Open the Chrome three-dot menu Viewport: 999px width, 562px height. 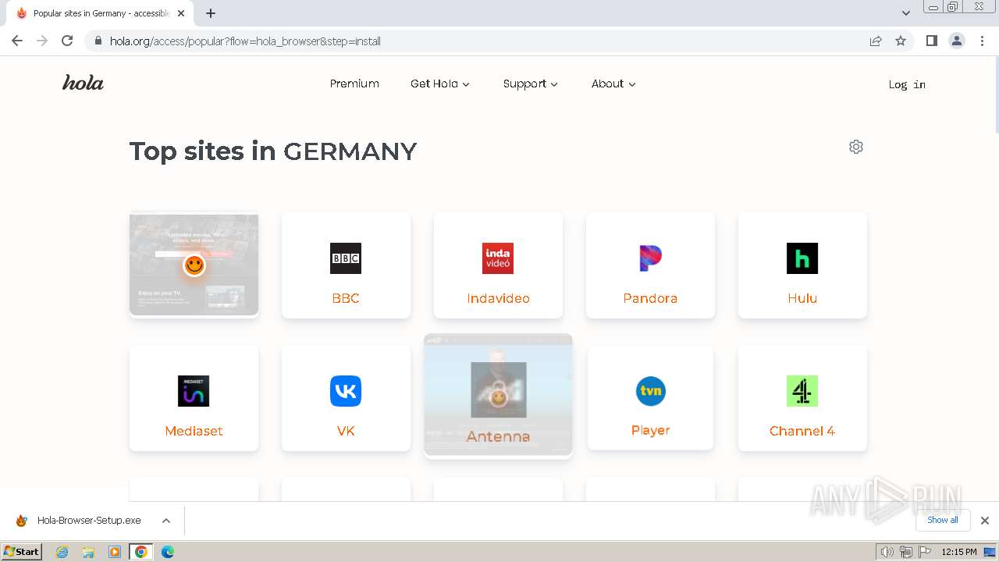[x=981, y=41]
